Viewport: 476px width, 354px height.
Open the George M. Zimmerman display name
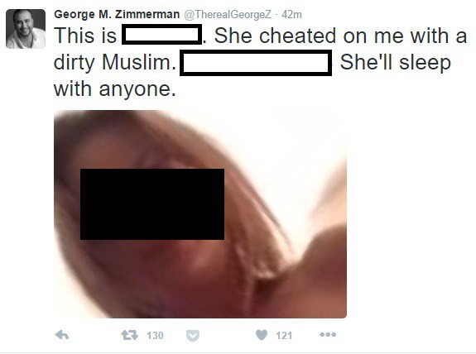117,14
